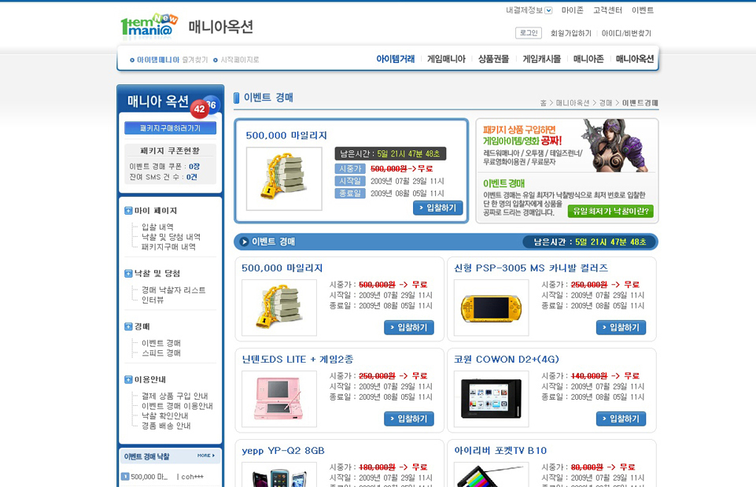Click the 로그인 button
Screen dimensions: 756x487
tap(528, 33)
